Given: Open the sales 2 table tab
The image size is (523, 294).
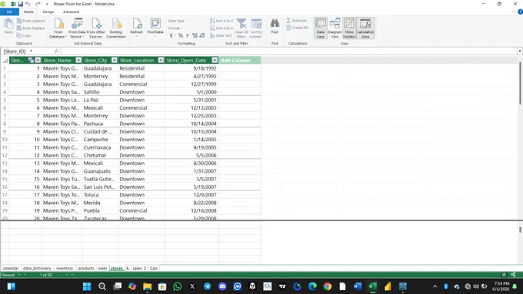Looking at the screenshot, I should 139,269.
